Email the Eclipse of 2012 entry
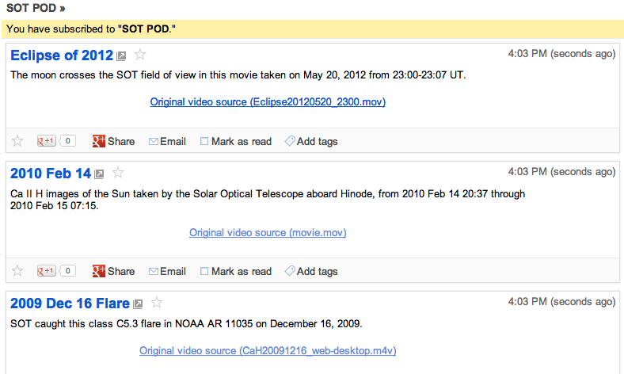Image resolution: width=624 pixels, height=374 pixels. pos(167,141)
